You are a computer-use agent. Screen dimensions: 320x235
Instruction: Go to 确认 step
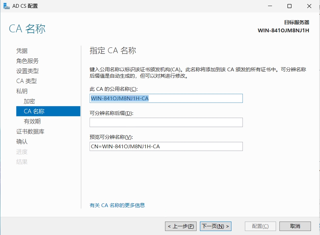[22, 142]
